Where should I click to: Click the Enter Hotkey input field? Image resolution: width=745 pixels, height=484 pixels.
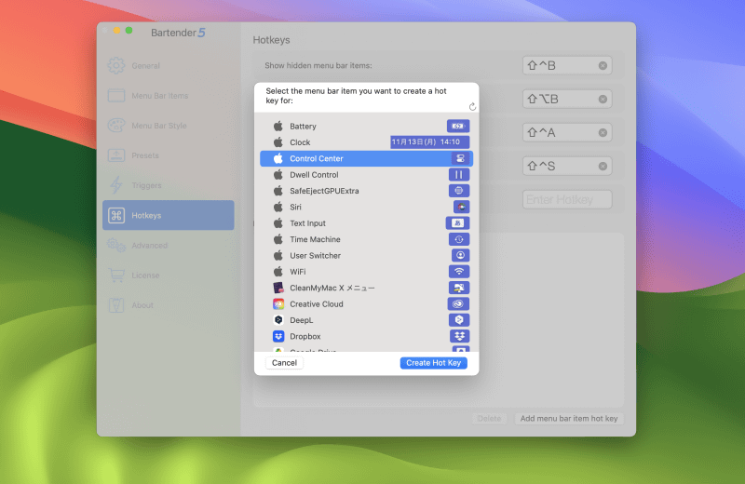pos(567,199)
